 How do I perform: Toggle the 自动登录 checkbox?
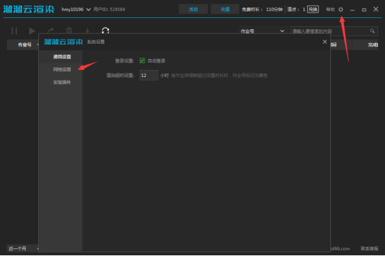pyautogui.click(x=142, y=60)
